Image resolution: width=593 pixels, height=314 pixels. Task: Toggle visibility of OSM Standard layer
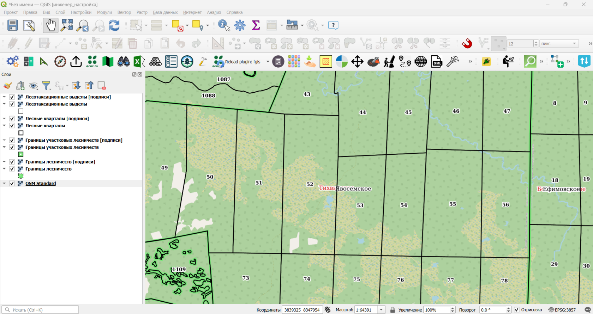pyautogui.click(x=12, y=183)
